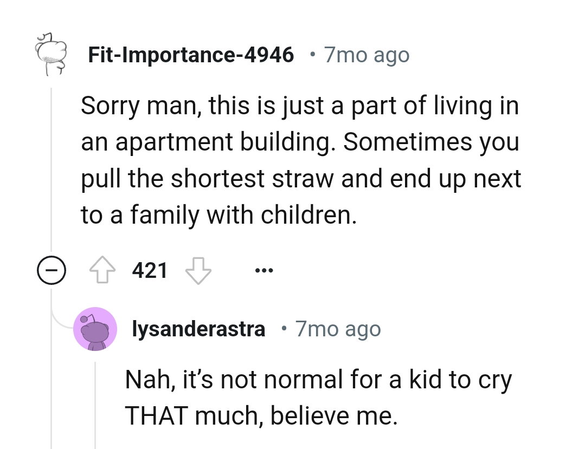The image size is (585, 449).
Task: Click "believe me" at the reply's end
Action: click(333, 415)
